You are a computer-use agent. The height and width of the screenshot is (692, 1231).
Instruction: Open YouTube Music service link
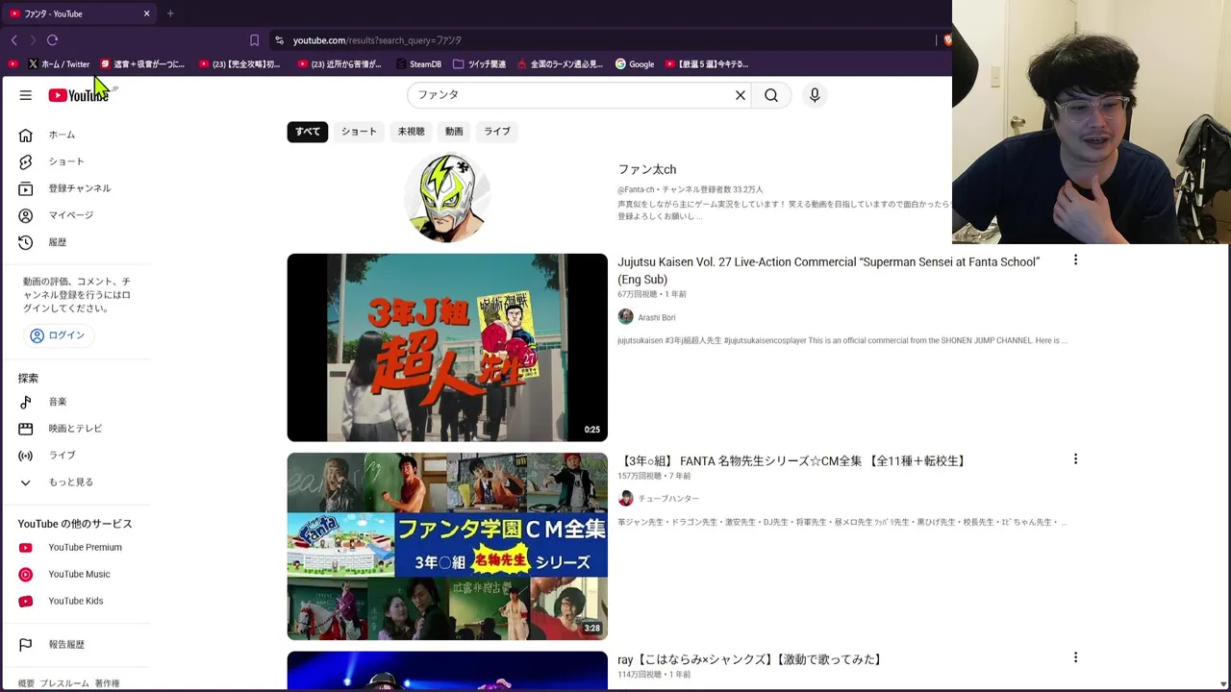point(77,575)
